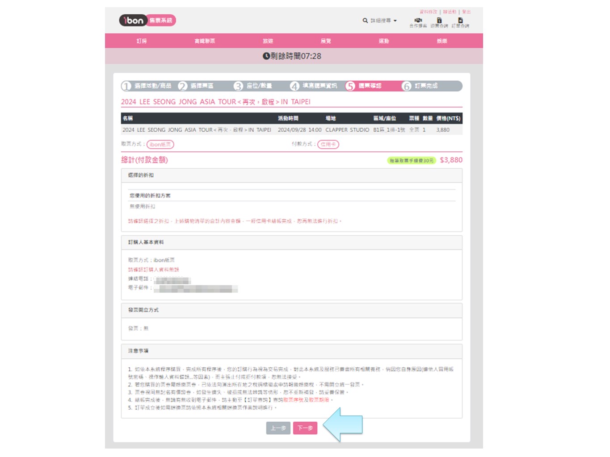Click the green 30元 handling fee badge
610x457 pixels.
411,160
